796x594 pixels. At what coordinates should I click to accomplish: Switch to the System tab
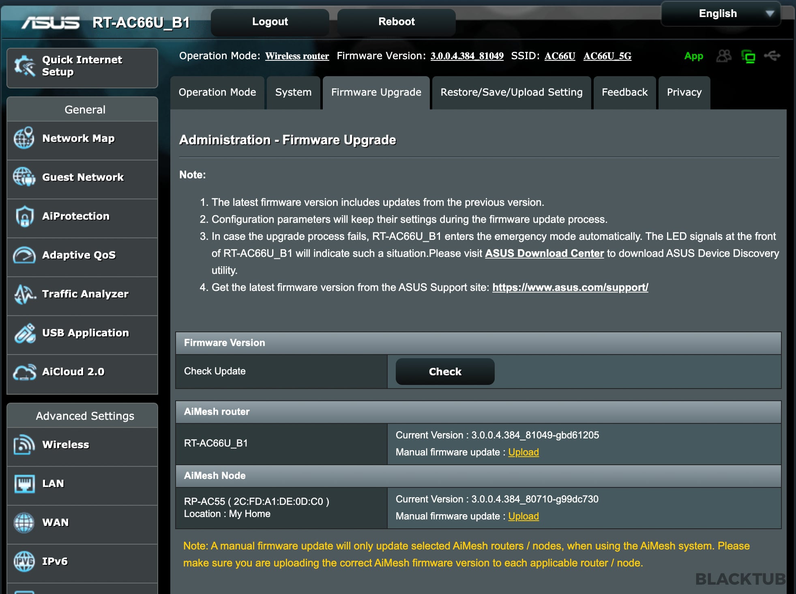tap(294, 92)
